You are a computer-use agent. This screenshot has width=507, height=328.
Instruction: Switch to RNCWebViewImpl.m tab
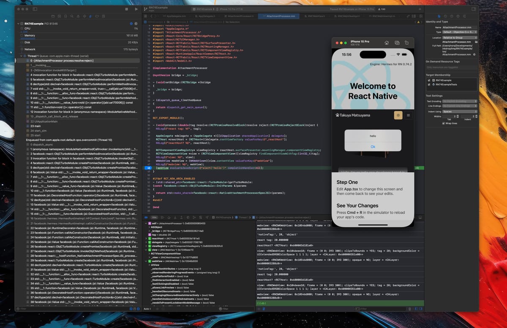382,16
